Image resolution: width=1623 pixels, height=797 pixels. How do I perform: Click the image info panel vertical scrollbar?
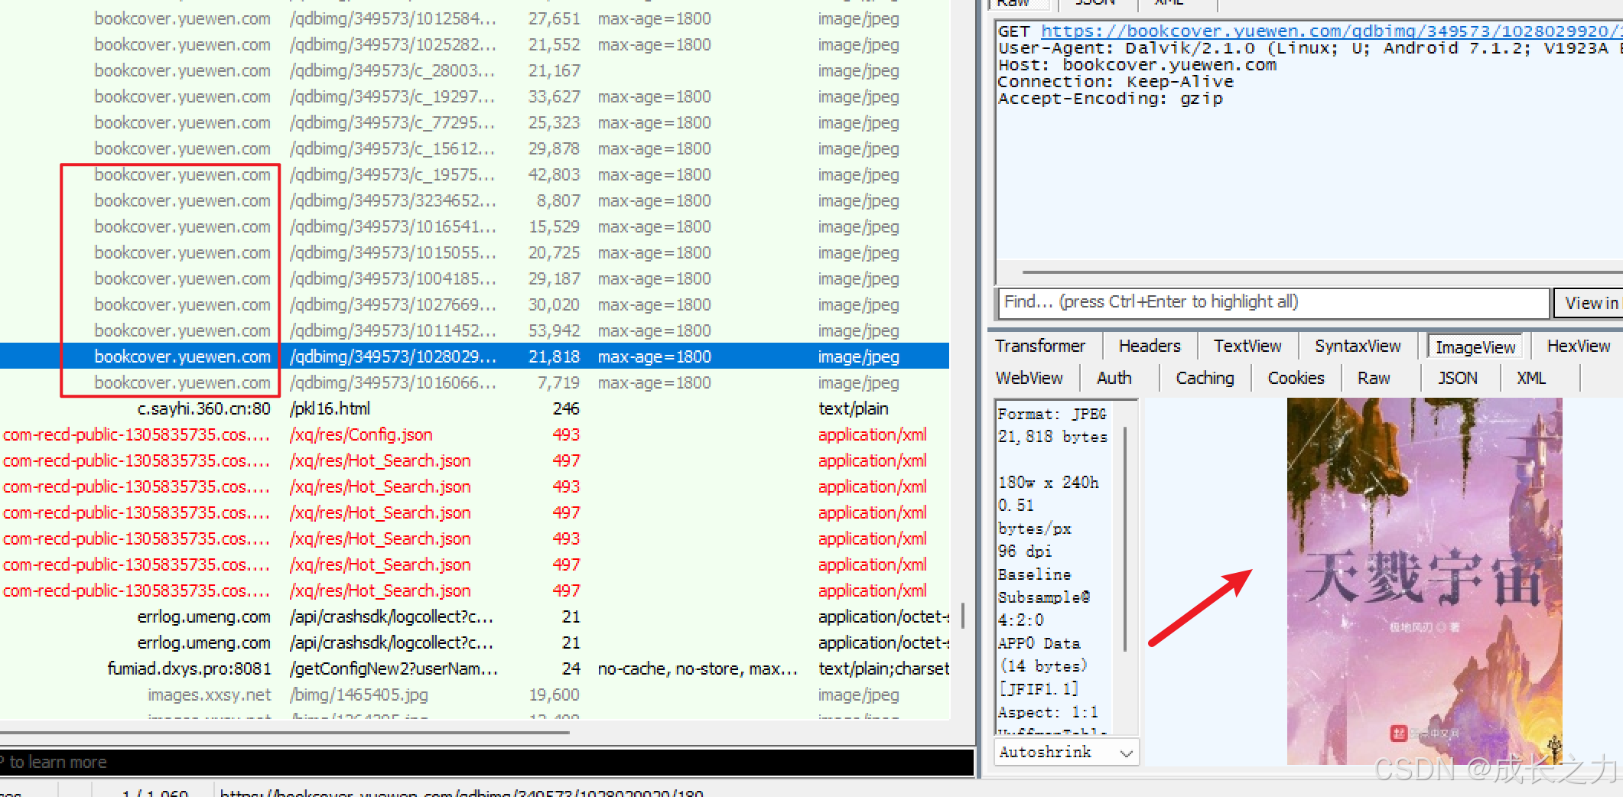[1124, 539]
